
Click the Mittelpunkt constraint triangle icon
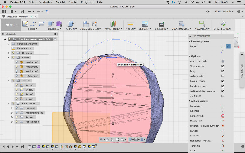[223, 121]
